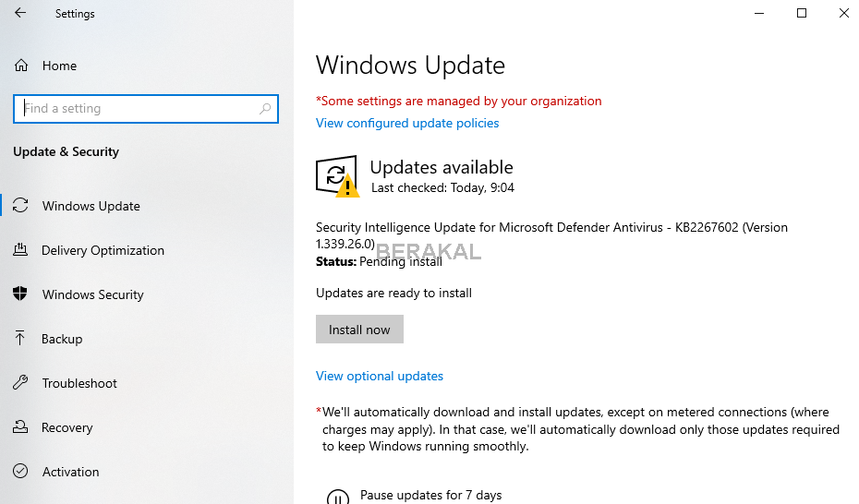Click the Updates available heading
This screenshot has width=859, height=504.
tap(442, 167)
